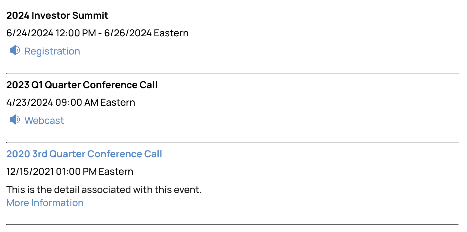Click the 12/15/2021 date text

pos(30,172)
